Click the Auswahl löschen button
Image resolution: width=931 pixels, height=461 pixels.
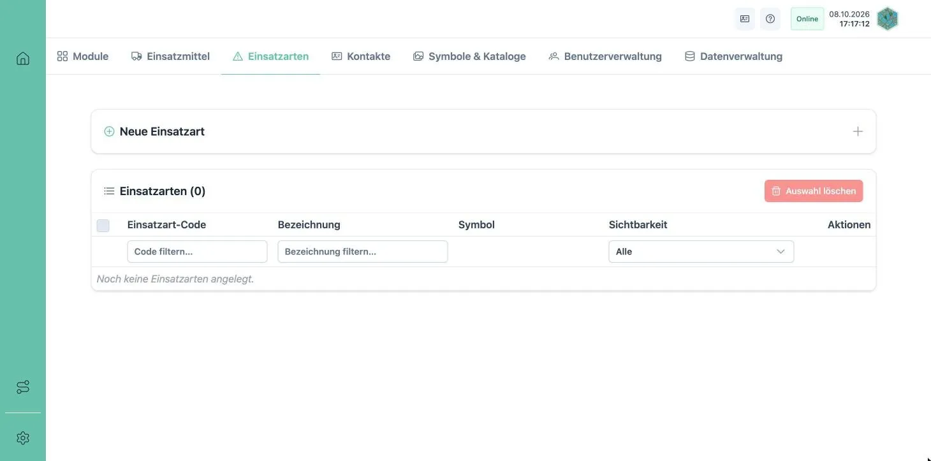click(814, 191)
